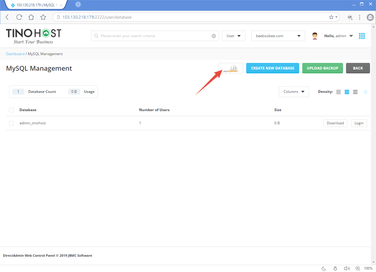Screen dimensions: 376x272
Task: Open the browser three-dot menu
Action: click(360, 17)
